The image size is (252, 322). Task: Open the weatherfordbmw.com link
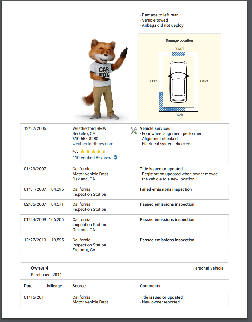93,144
